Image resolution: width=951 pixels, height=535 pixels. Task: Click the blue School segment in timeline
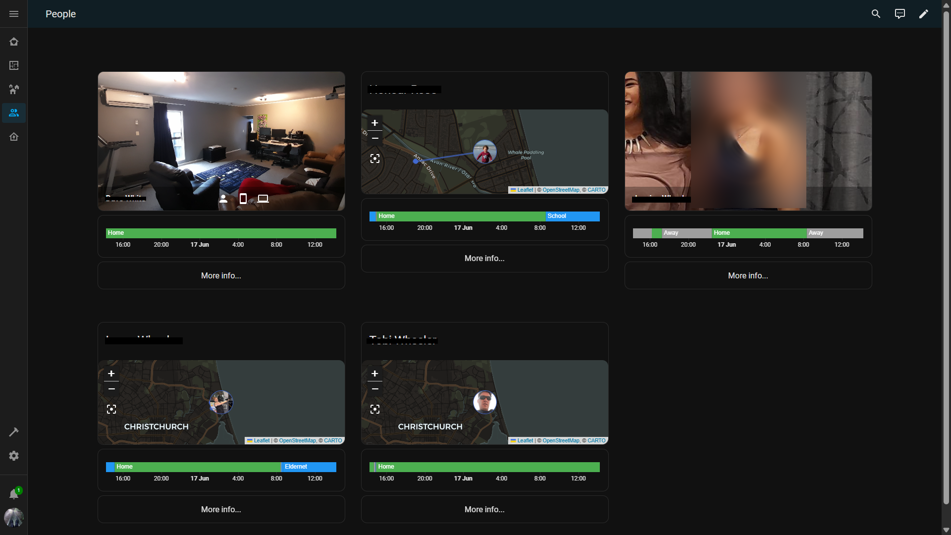tap(572, 216)
